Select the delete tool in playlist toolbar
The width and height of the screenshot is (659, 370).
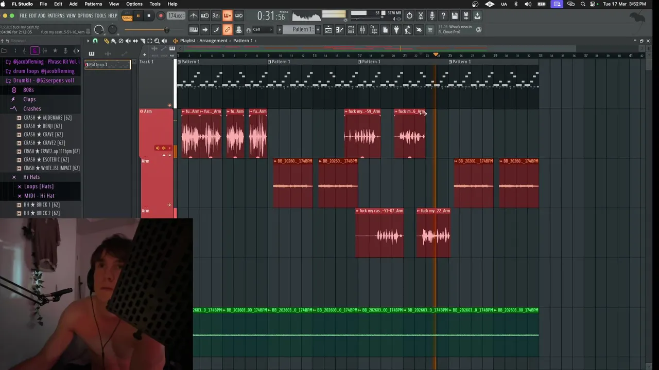(x=121, y=41)
